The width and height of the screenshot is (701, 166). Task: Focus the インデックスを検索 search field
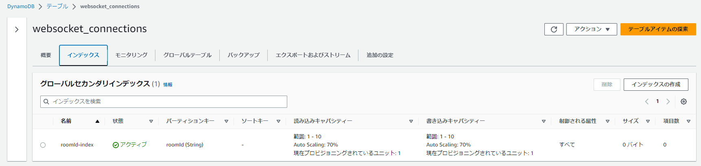164,102
